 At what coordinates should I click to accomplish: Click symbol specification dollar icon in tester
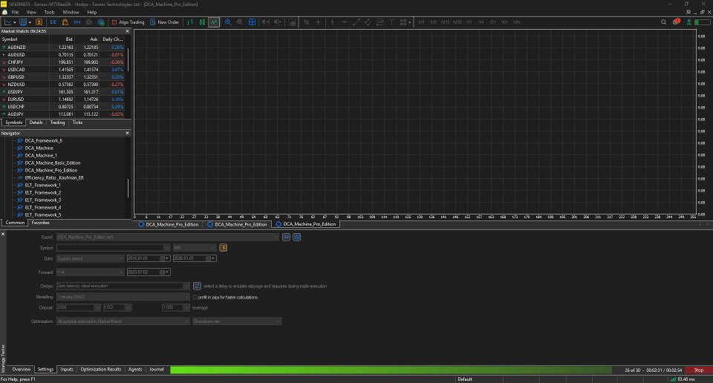pos(224,248)
